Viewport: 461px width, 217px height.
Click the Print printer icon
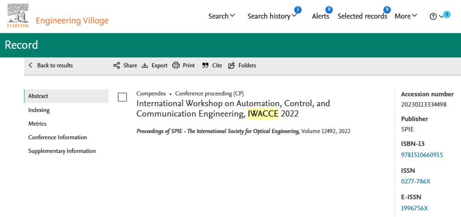coord(176,66)
